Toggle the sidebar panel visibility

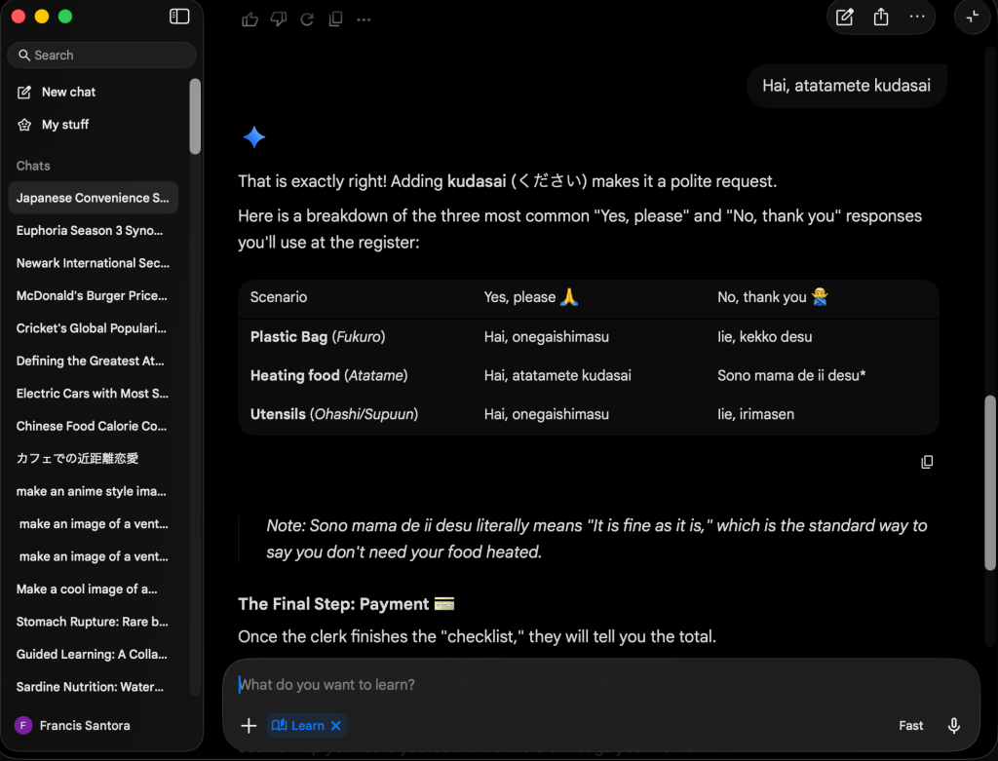pos(179,17)
